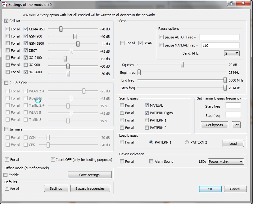The width and height of the screenshot is (253, 204).
Task: Click the GSM 900 level slider handle
Action: pos(75,36)
